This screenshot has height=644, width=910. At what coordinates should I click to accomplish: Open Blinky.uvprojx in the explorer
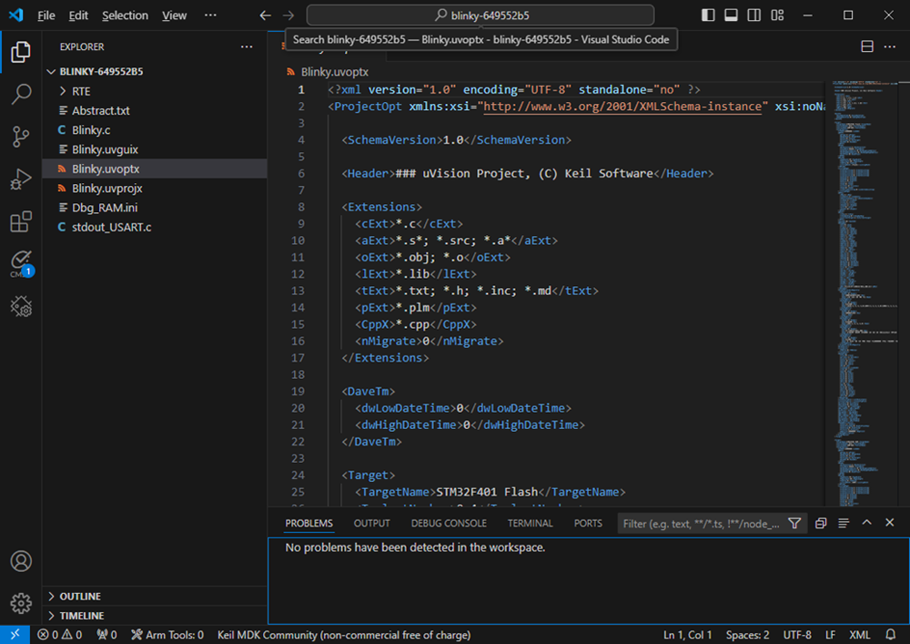[155, 189]
